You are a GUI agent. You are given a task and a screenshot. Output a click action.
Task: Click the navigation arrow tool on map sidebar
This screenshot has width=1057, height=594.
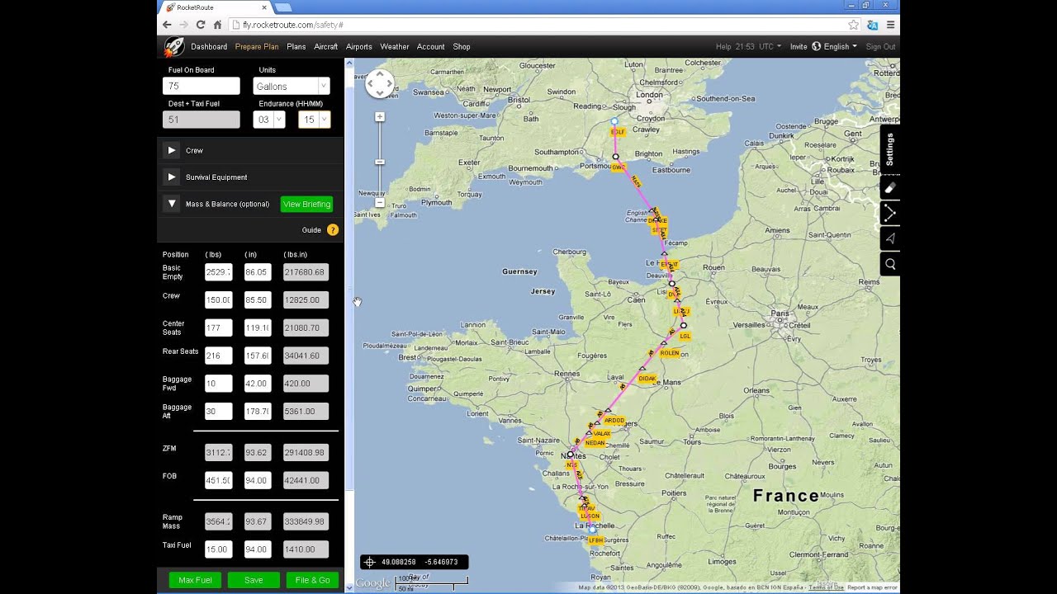[x=890, y=239]
